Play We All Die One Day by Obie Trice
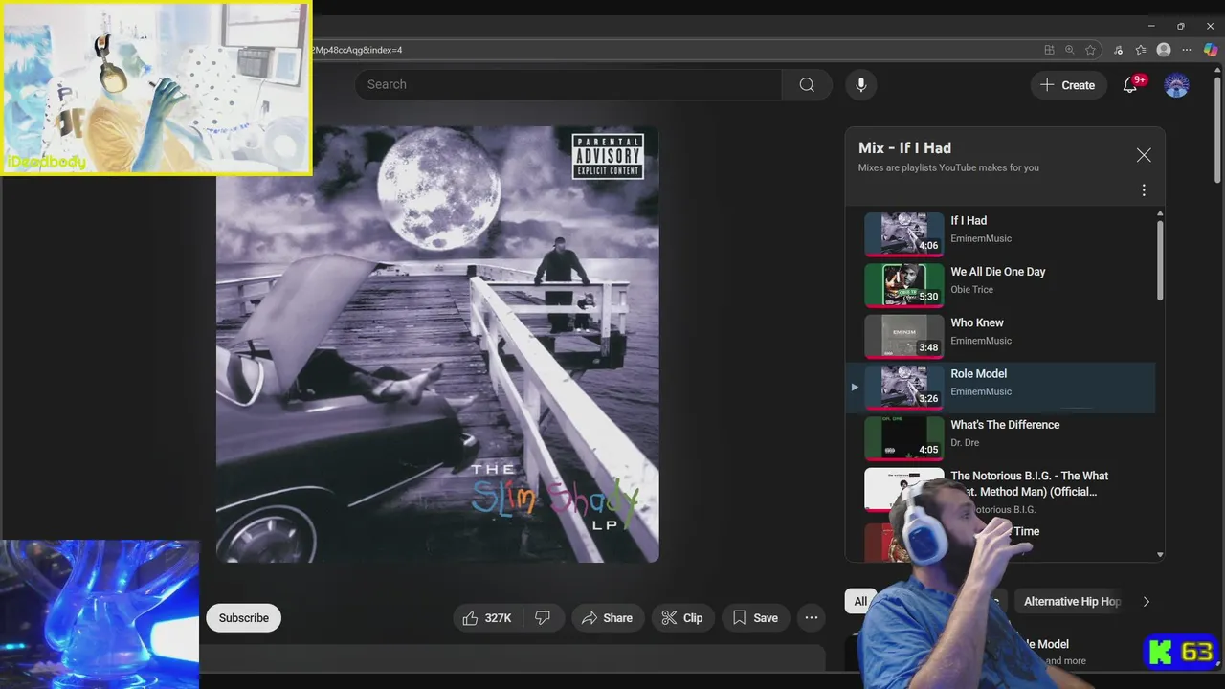The image size is (1225, 689). [1001, 284]
